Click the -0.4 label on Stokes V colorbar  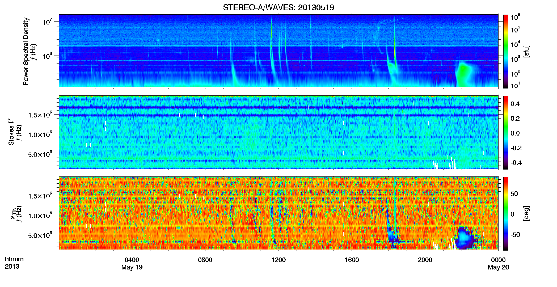coord(516,163)
